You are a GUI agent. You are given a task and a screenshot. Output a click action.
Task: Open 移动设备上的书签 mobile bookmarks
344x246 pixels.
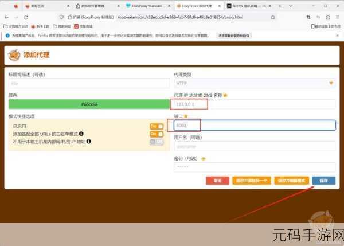326,26
